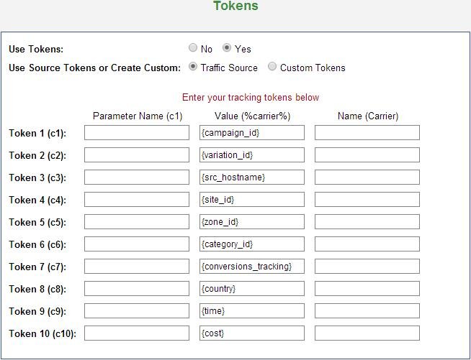Select the No radio for Use Tokens
The image size is (471, 360).
193,47
